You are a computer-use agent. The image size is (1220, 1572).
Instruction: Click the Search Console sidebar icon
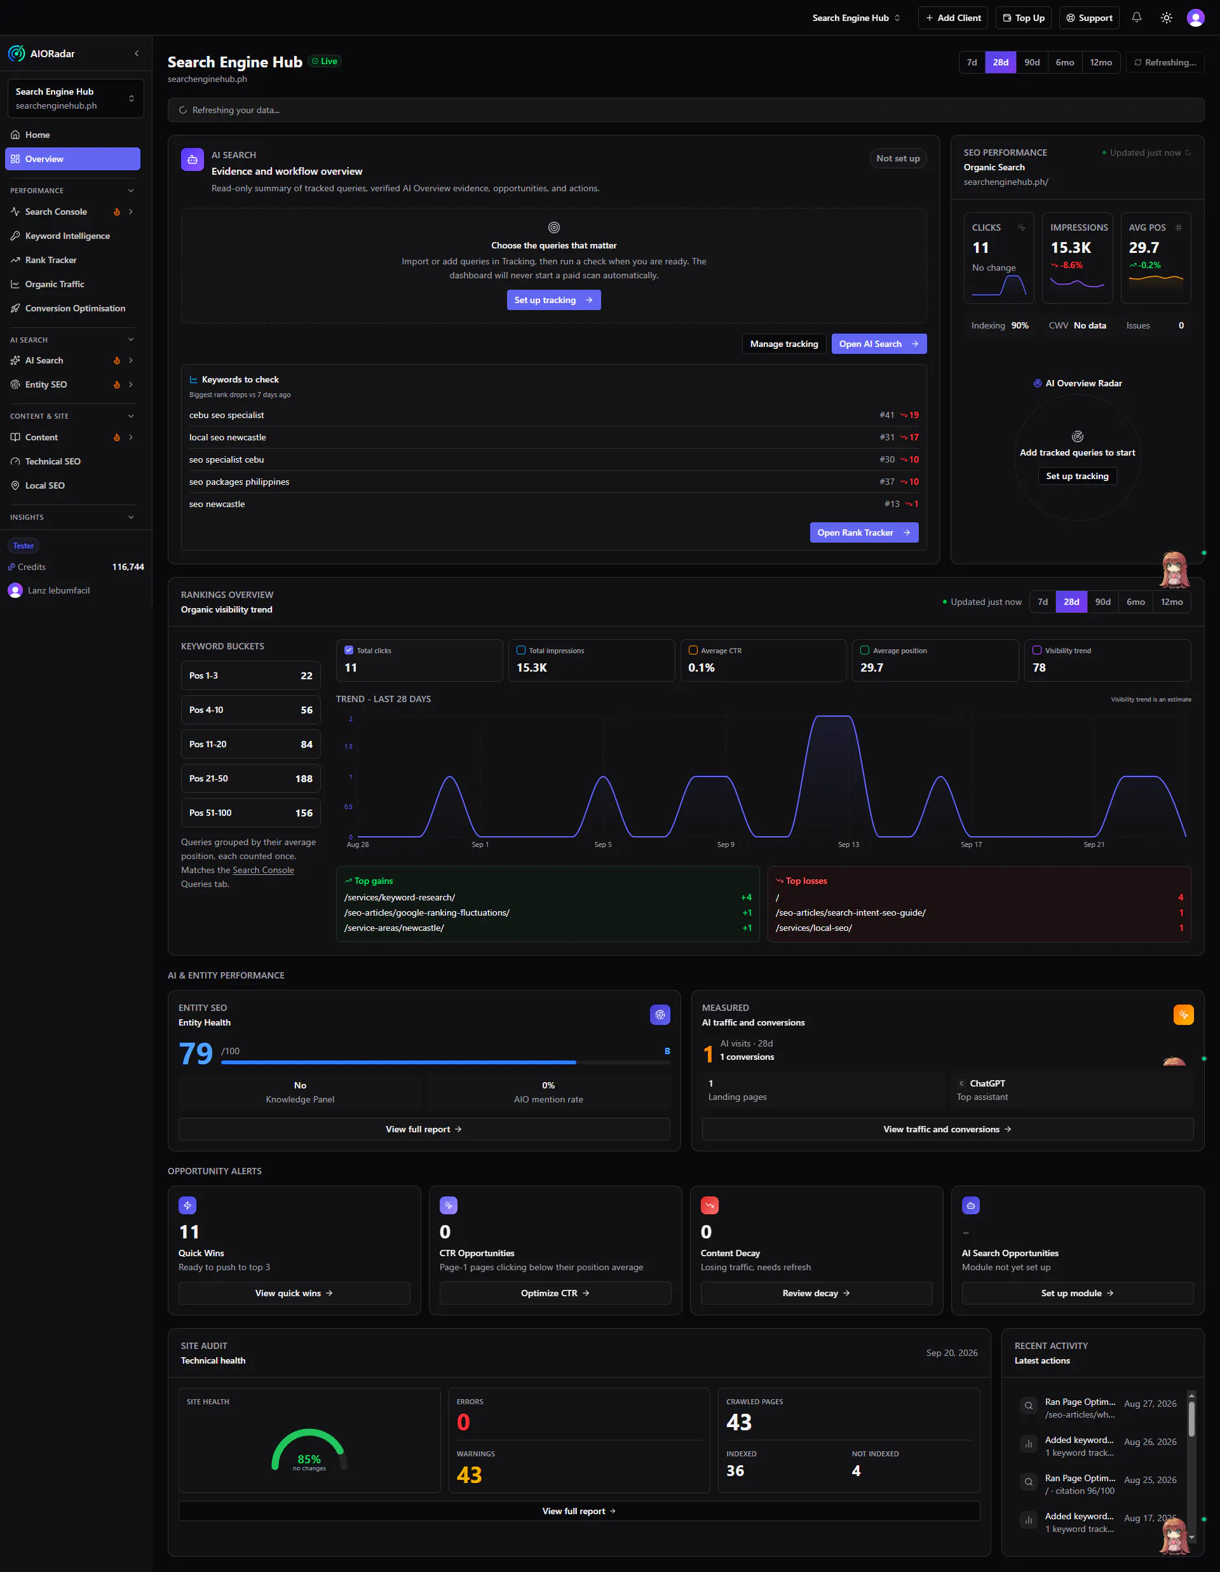click(15, 212)
